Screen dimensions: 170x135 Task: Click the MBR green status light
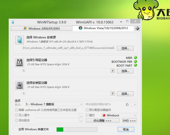[135, 58]
